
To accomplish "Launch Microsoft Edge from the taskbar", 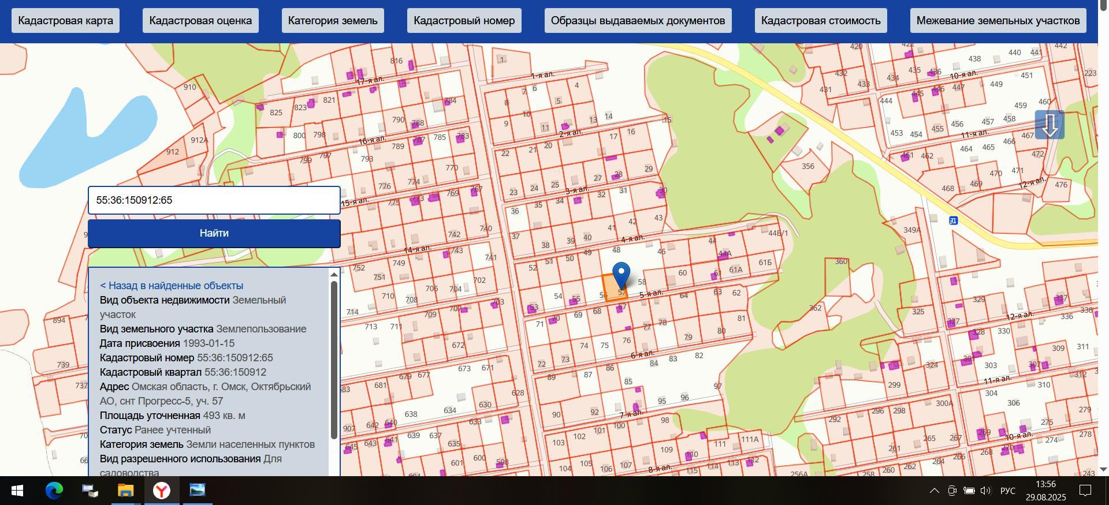I will pos(54,491).
